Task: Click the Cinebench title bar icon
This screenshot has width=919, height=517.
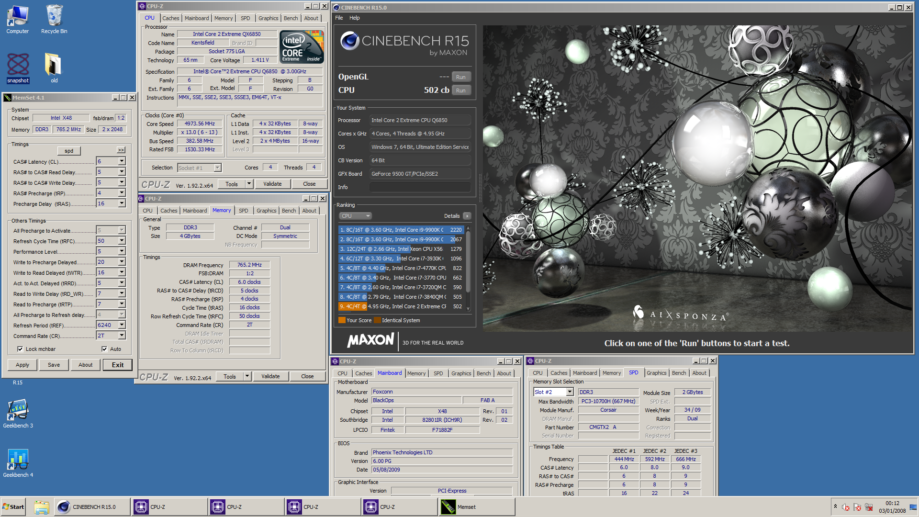Action: coord(336,8)
